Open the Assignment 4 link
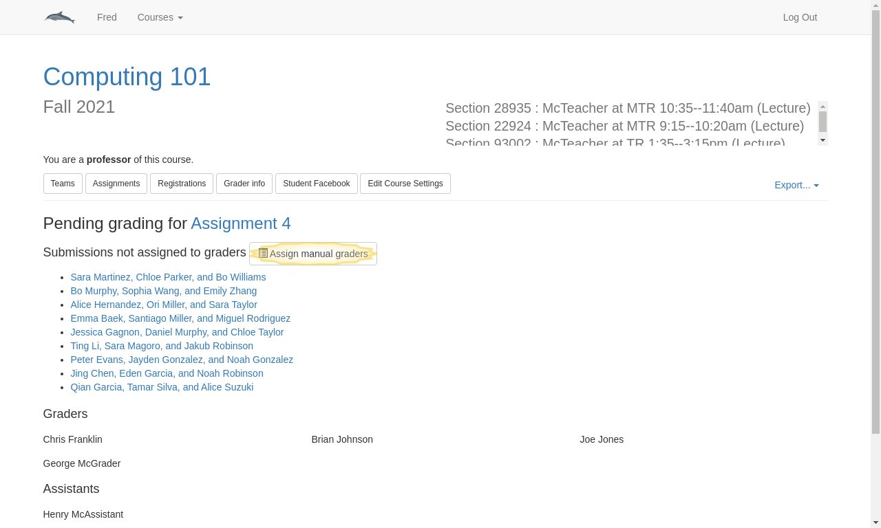 (241, 223)
